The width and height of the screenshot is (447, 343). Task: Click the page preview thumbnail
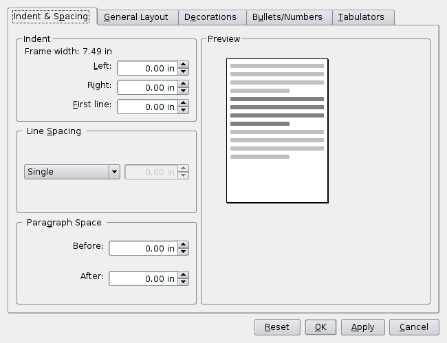tap(277, 131)
